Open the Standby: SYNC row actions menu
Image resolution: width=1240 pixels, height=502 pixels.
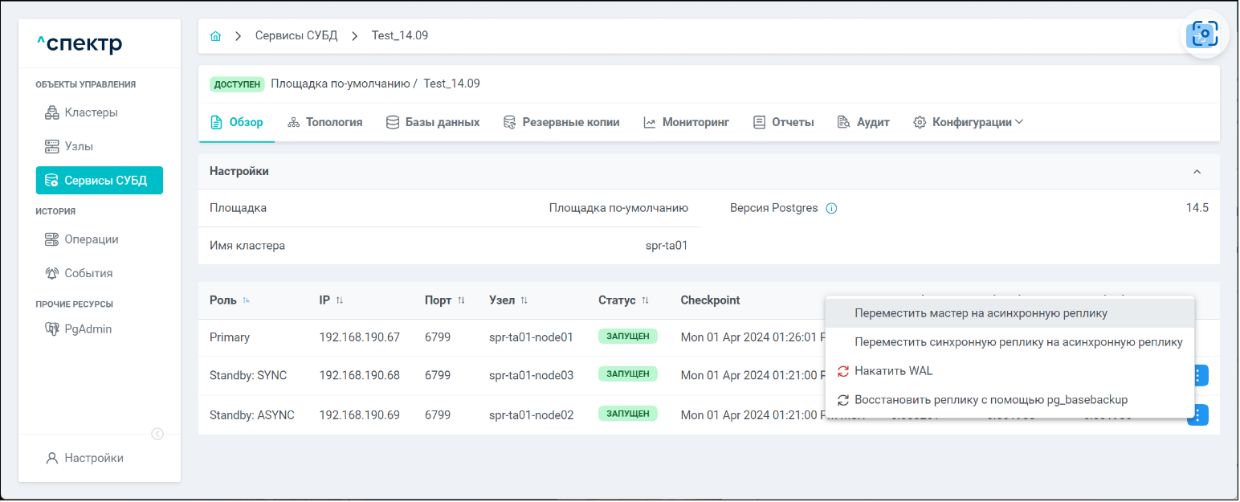click(x=1197, y=375)
